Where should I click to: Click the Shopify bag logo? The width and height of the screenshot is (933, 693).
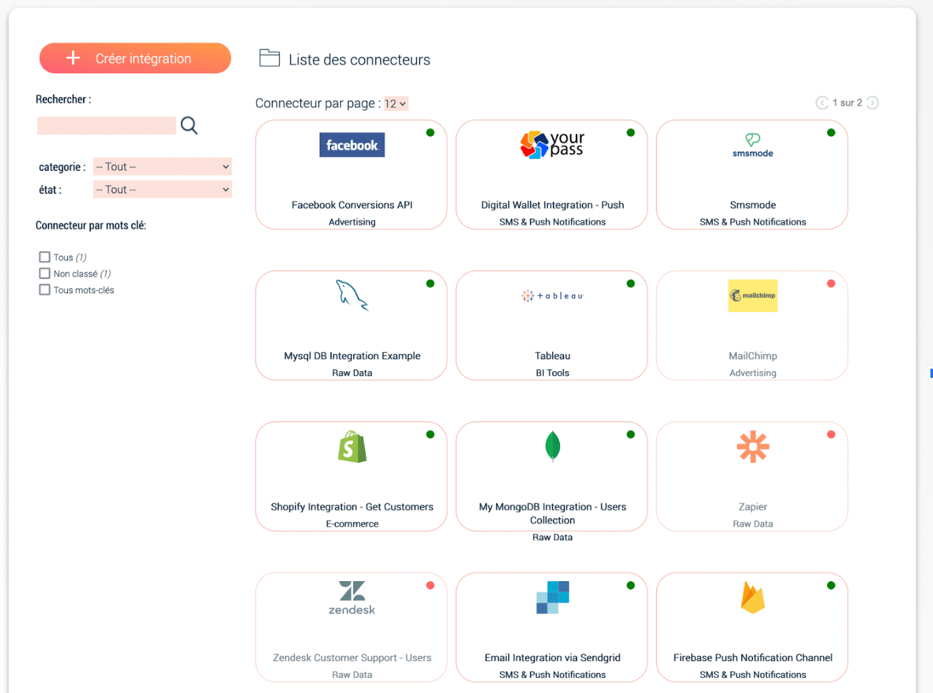coord(352,447)
